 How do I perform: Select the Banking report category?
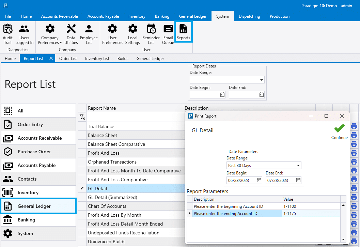click(38, 220)
